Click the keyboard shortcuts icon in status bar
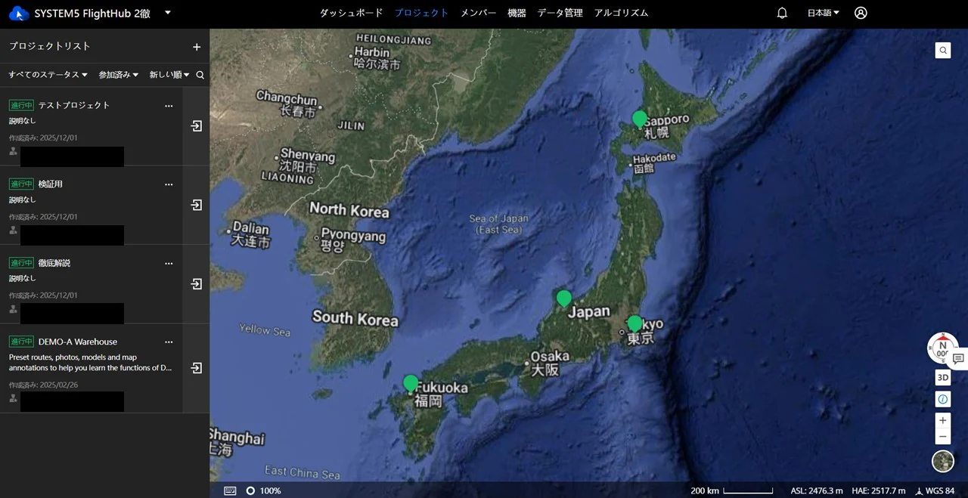The height and width of the screenshot is (498, 968). tap(230, 490)
